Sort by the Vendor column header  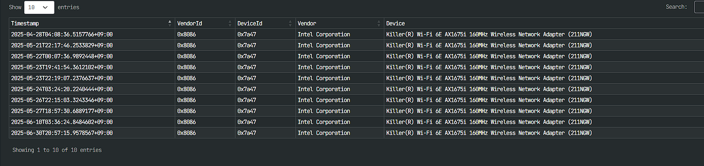340,23
